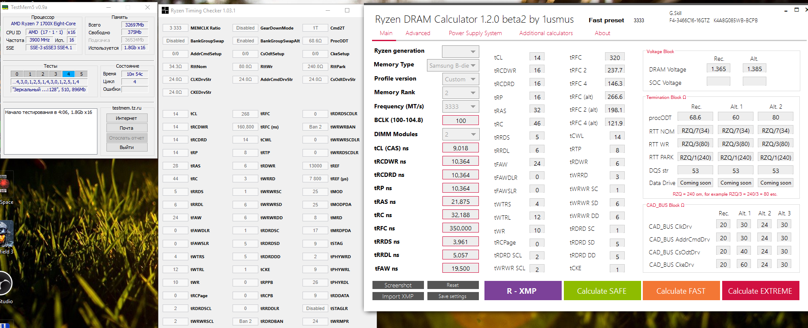This screenshot has width=808, height=328.
Task: Expand the DIMM Modules dropdown
Action: (x=460, y=134)
